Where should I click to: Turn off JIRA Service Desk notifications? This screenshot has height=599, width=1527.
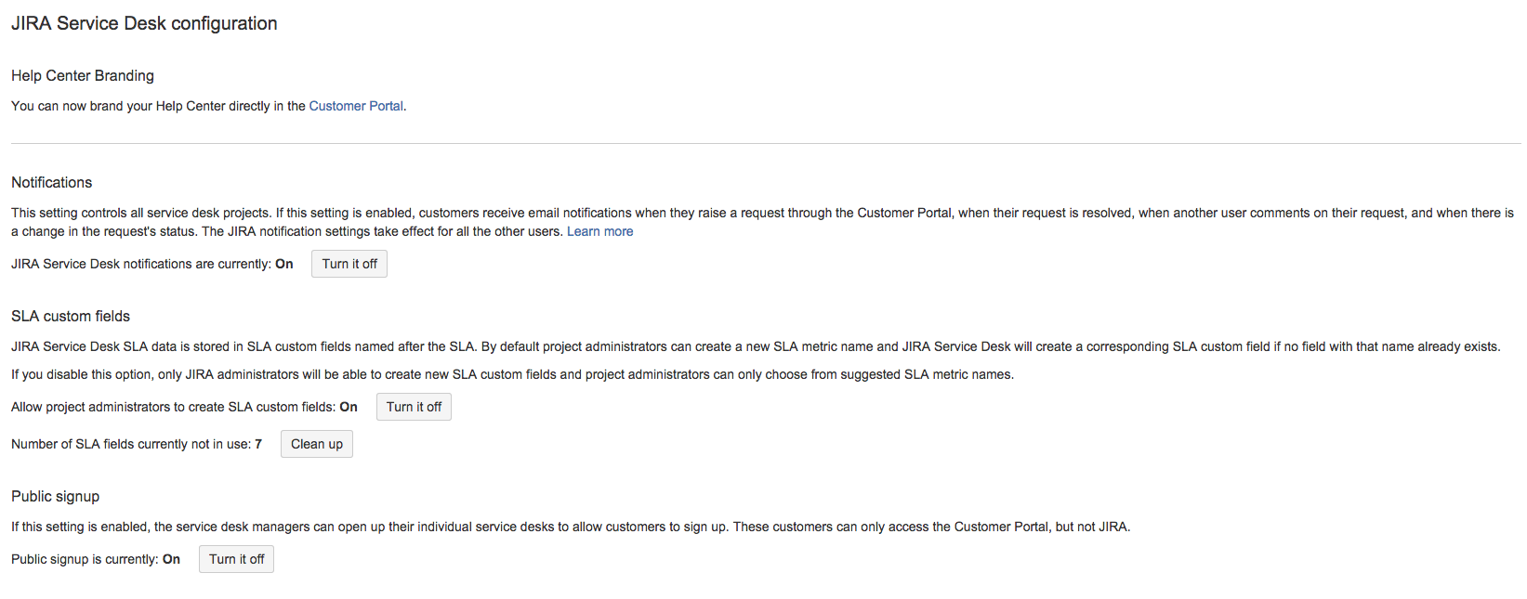[349, 264]
